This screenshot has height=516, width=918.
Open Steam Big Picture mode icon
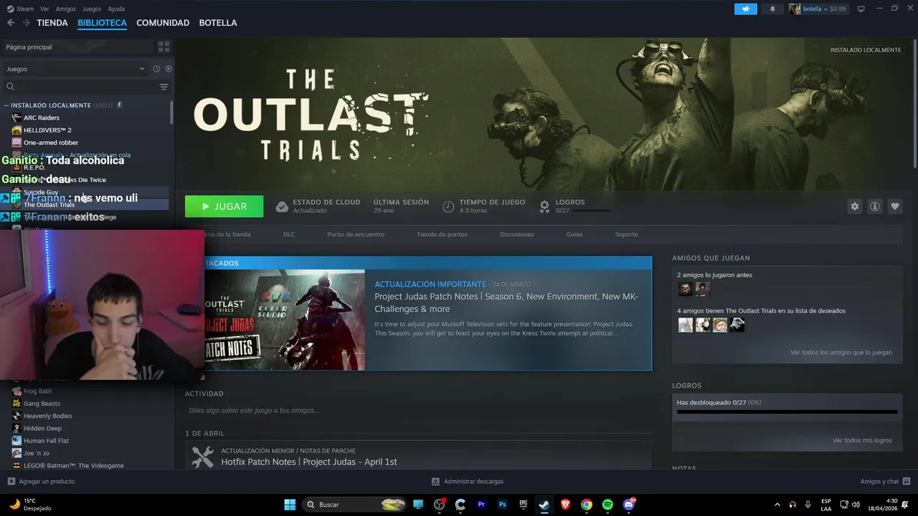(x=861, y=9)
